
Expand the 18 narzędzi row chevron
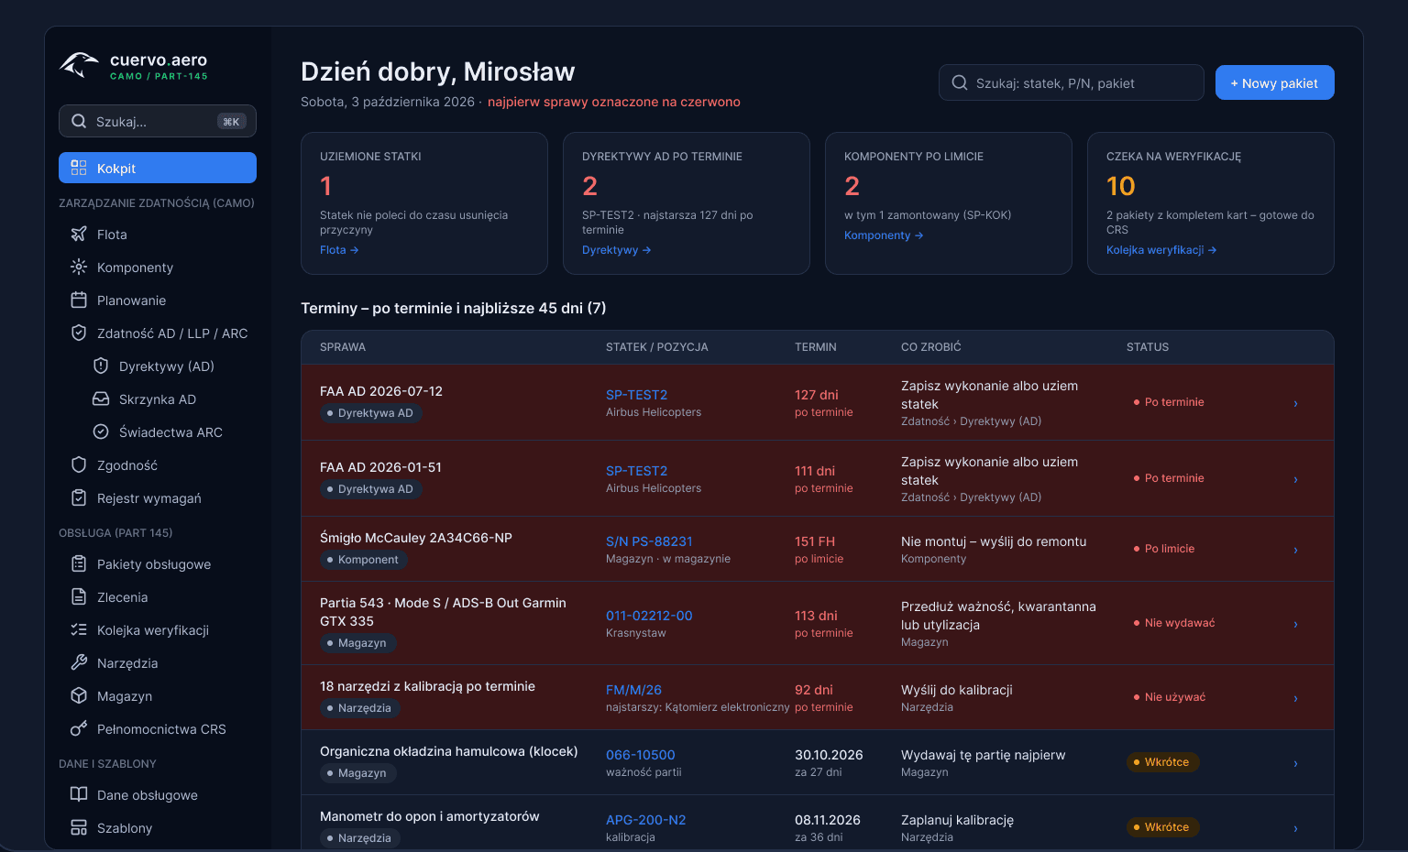coord(1295,698)
